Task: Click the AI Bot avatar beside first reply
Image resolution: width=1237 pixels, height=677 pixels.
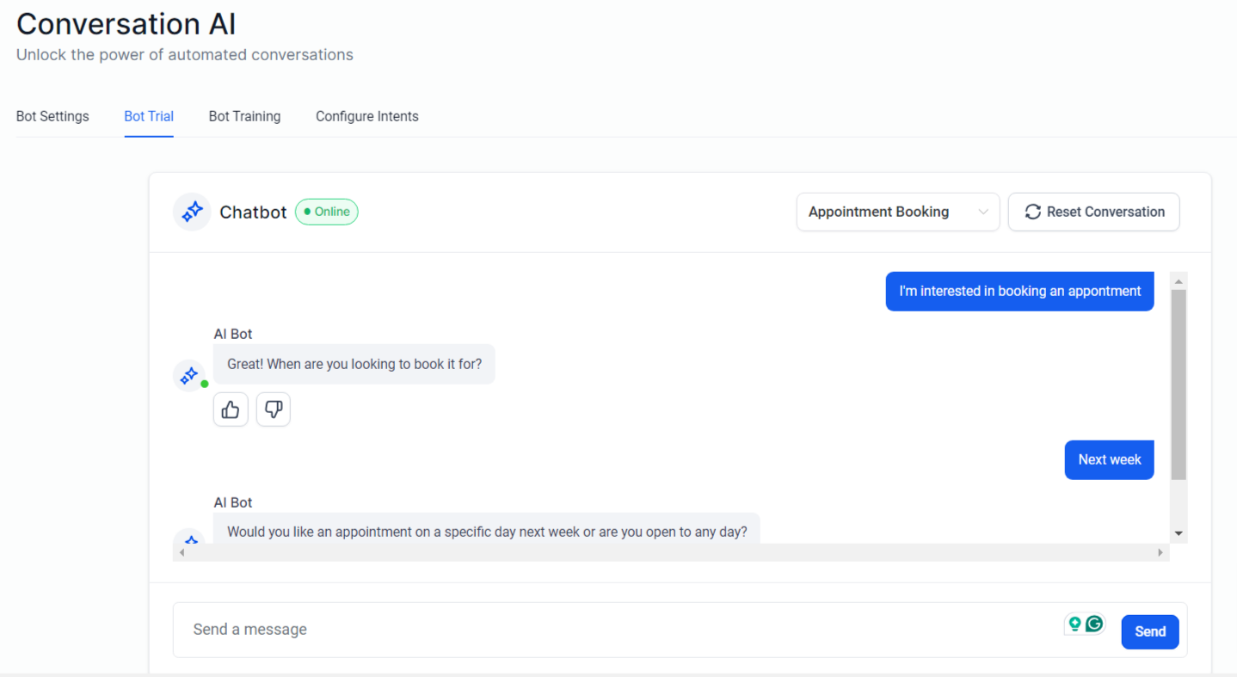Action: (x=189, y=376)
